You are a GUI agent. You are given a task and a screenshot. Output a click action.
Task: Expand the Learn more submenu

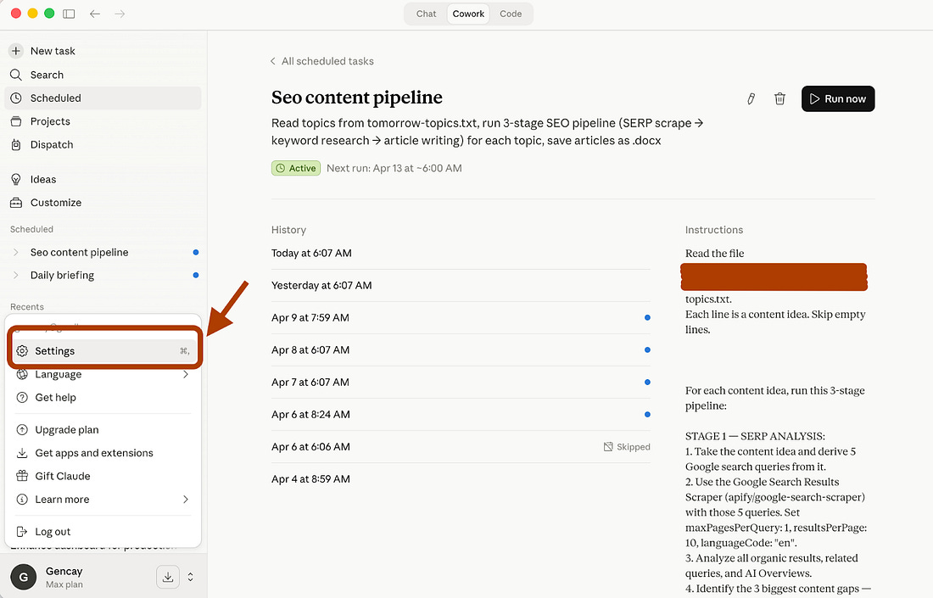pyautogui.click(x=63, y=500)
